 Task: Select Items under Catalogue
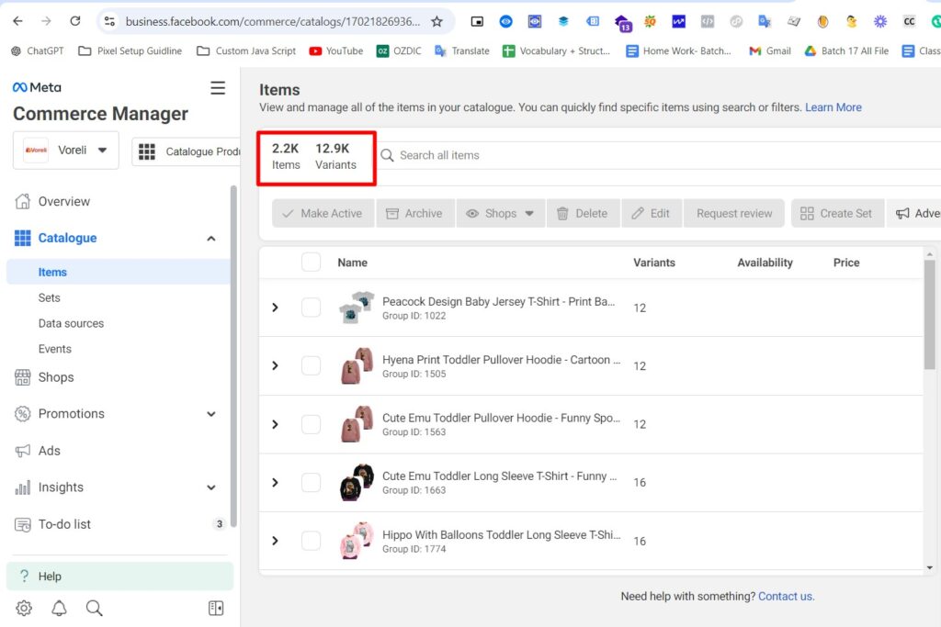tap(119, 272)
